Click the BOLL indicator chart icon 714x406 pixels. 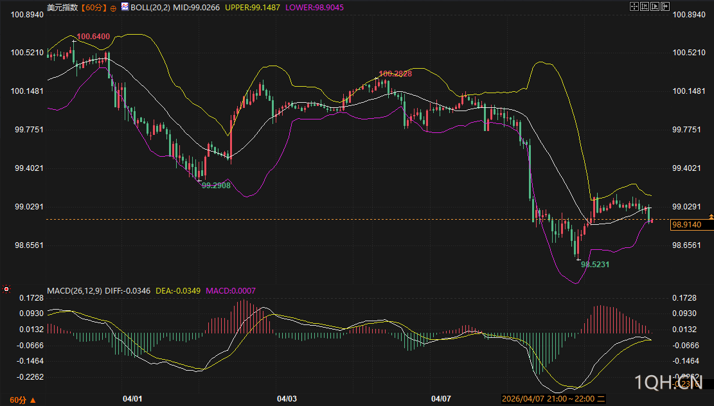(x=125, y=7)
